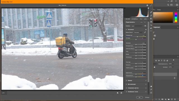Add layer style fx in Layers panel

coord(159,99)
